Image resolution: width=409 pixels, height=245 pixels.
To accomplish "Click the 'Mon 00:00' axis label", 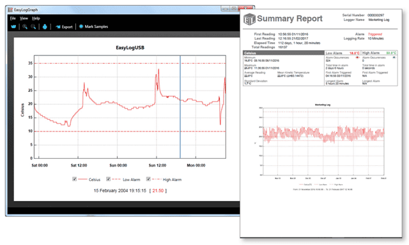I will 196,165.
